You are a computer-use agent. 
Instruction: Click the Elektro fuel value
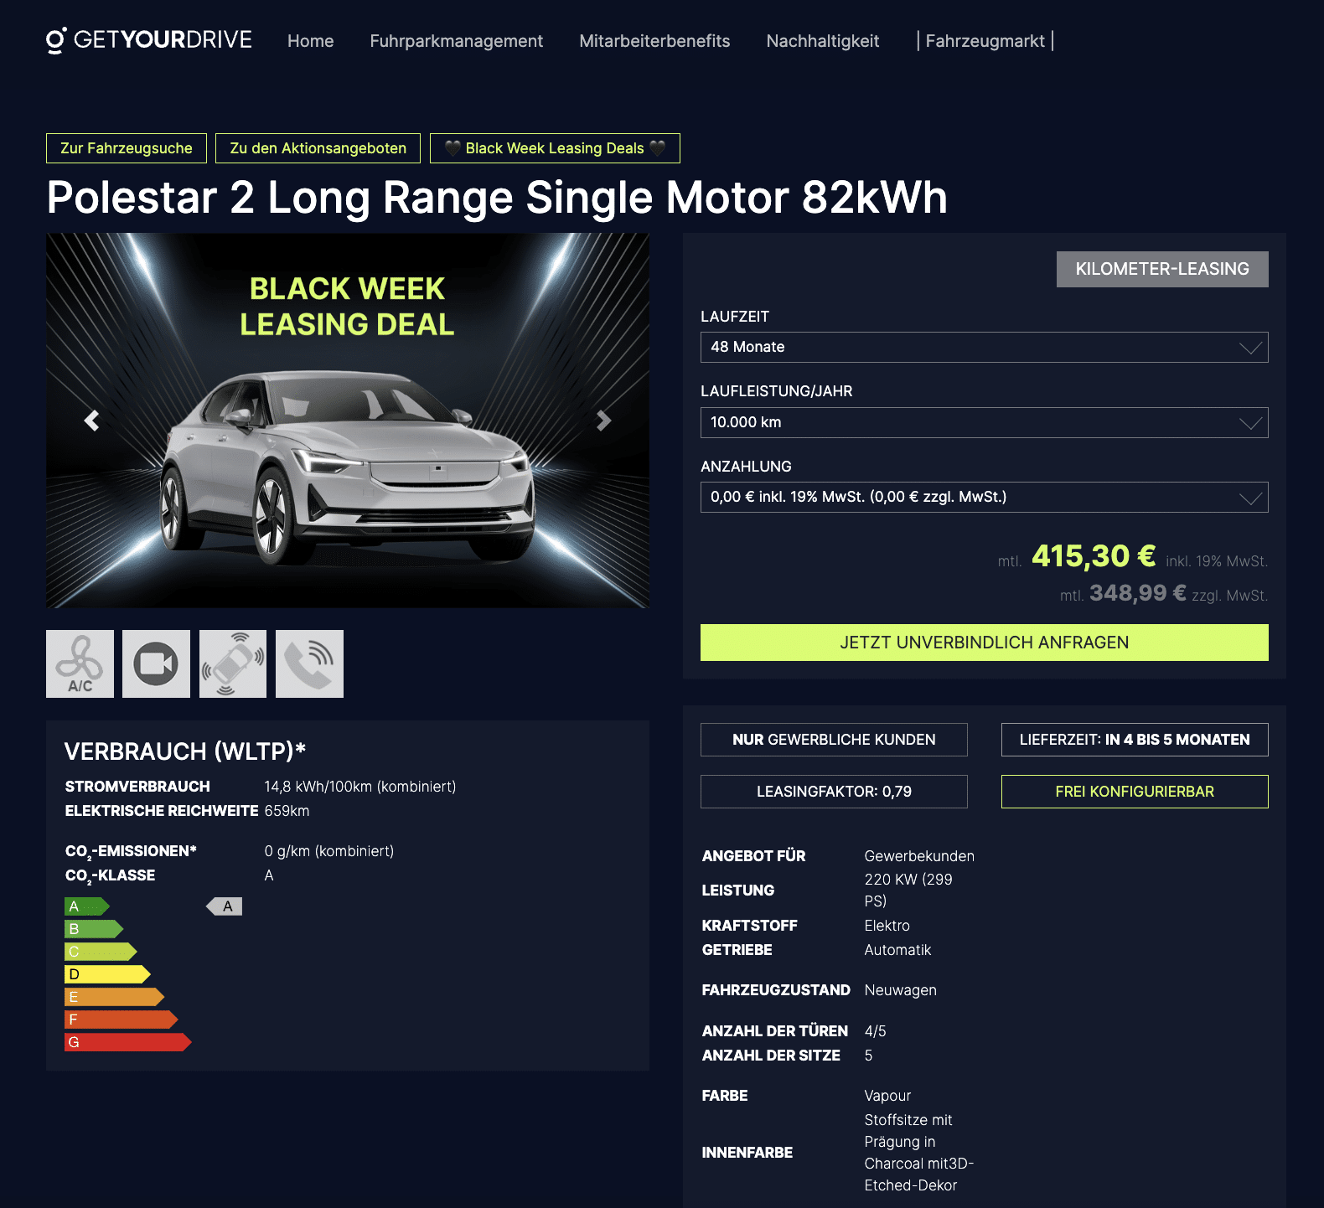tap(887, 926)
